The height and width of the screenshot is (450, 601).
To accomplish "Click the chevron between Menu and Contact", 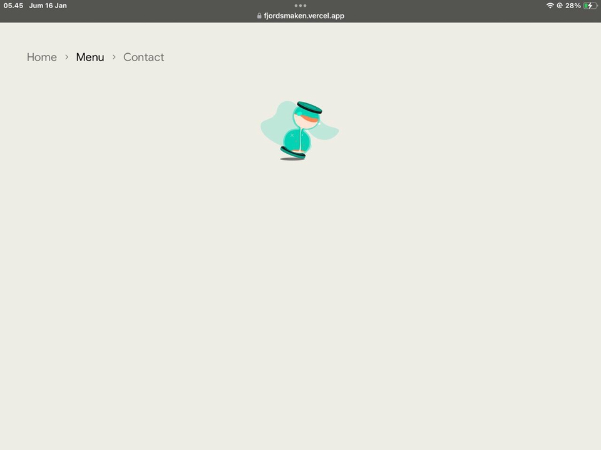I will 114,57.
